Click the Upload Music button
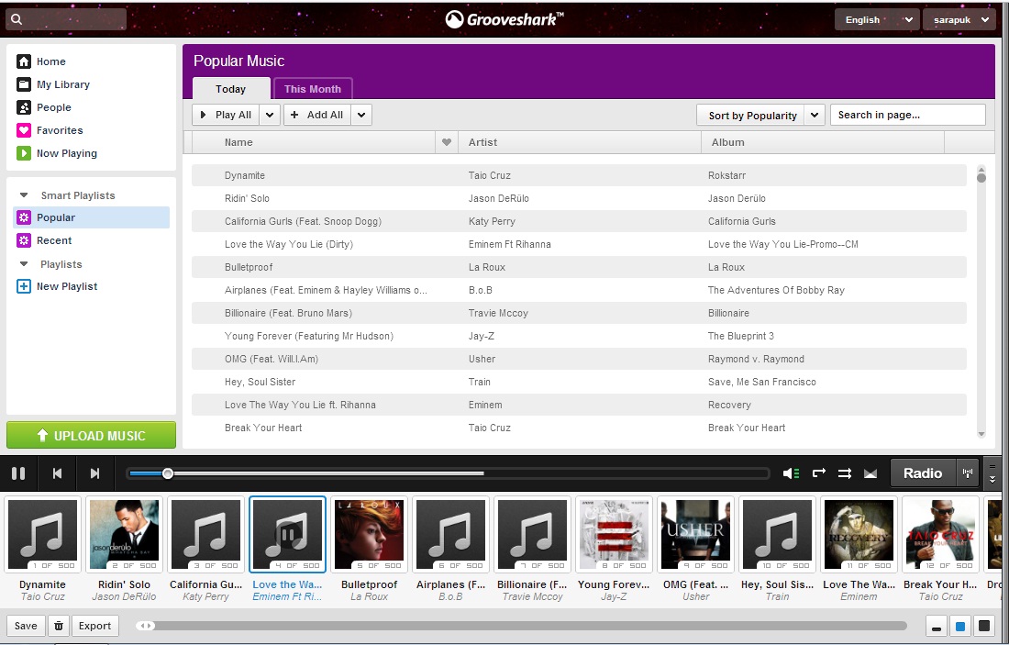1009x645 pixels. tap(91, 436)
